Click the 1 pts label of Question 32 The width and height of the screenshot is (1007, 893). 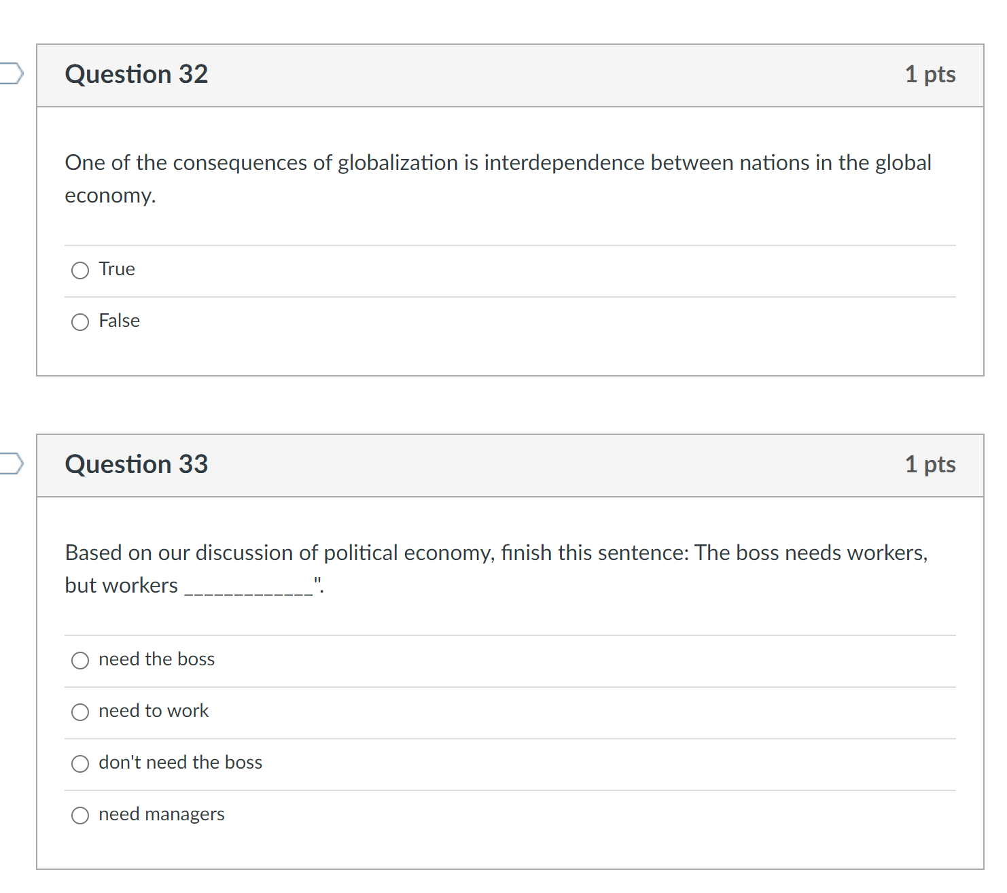930,74
